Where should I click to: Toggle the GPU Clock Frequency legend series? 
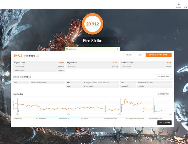click(160, 118)
